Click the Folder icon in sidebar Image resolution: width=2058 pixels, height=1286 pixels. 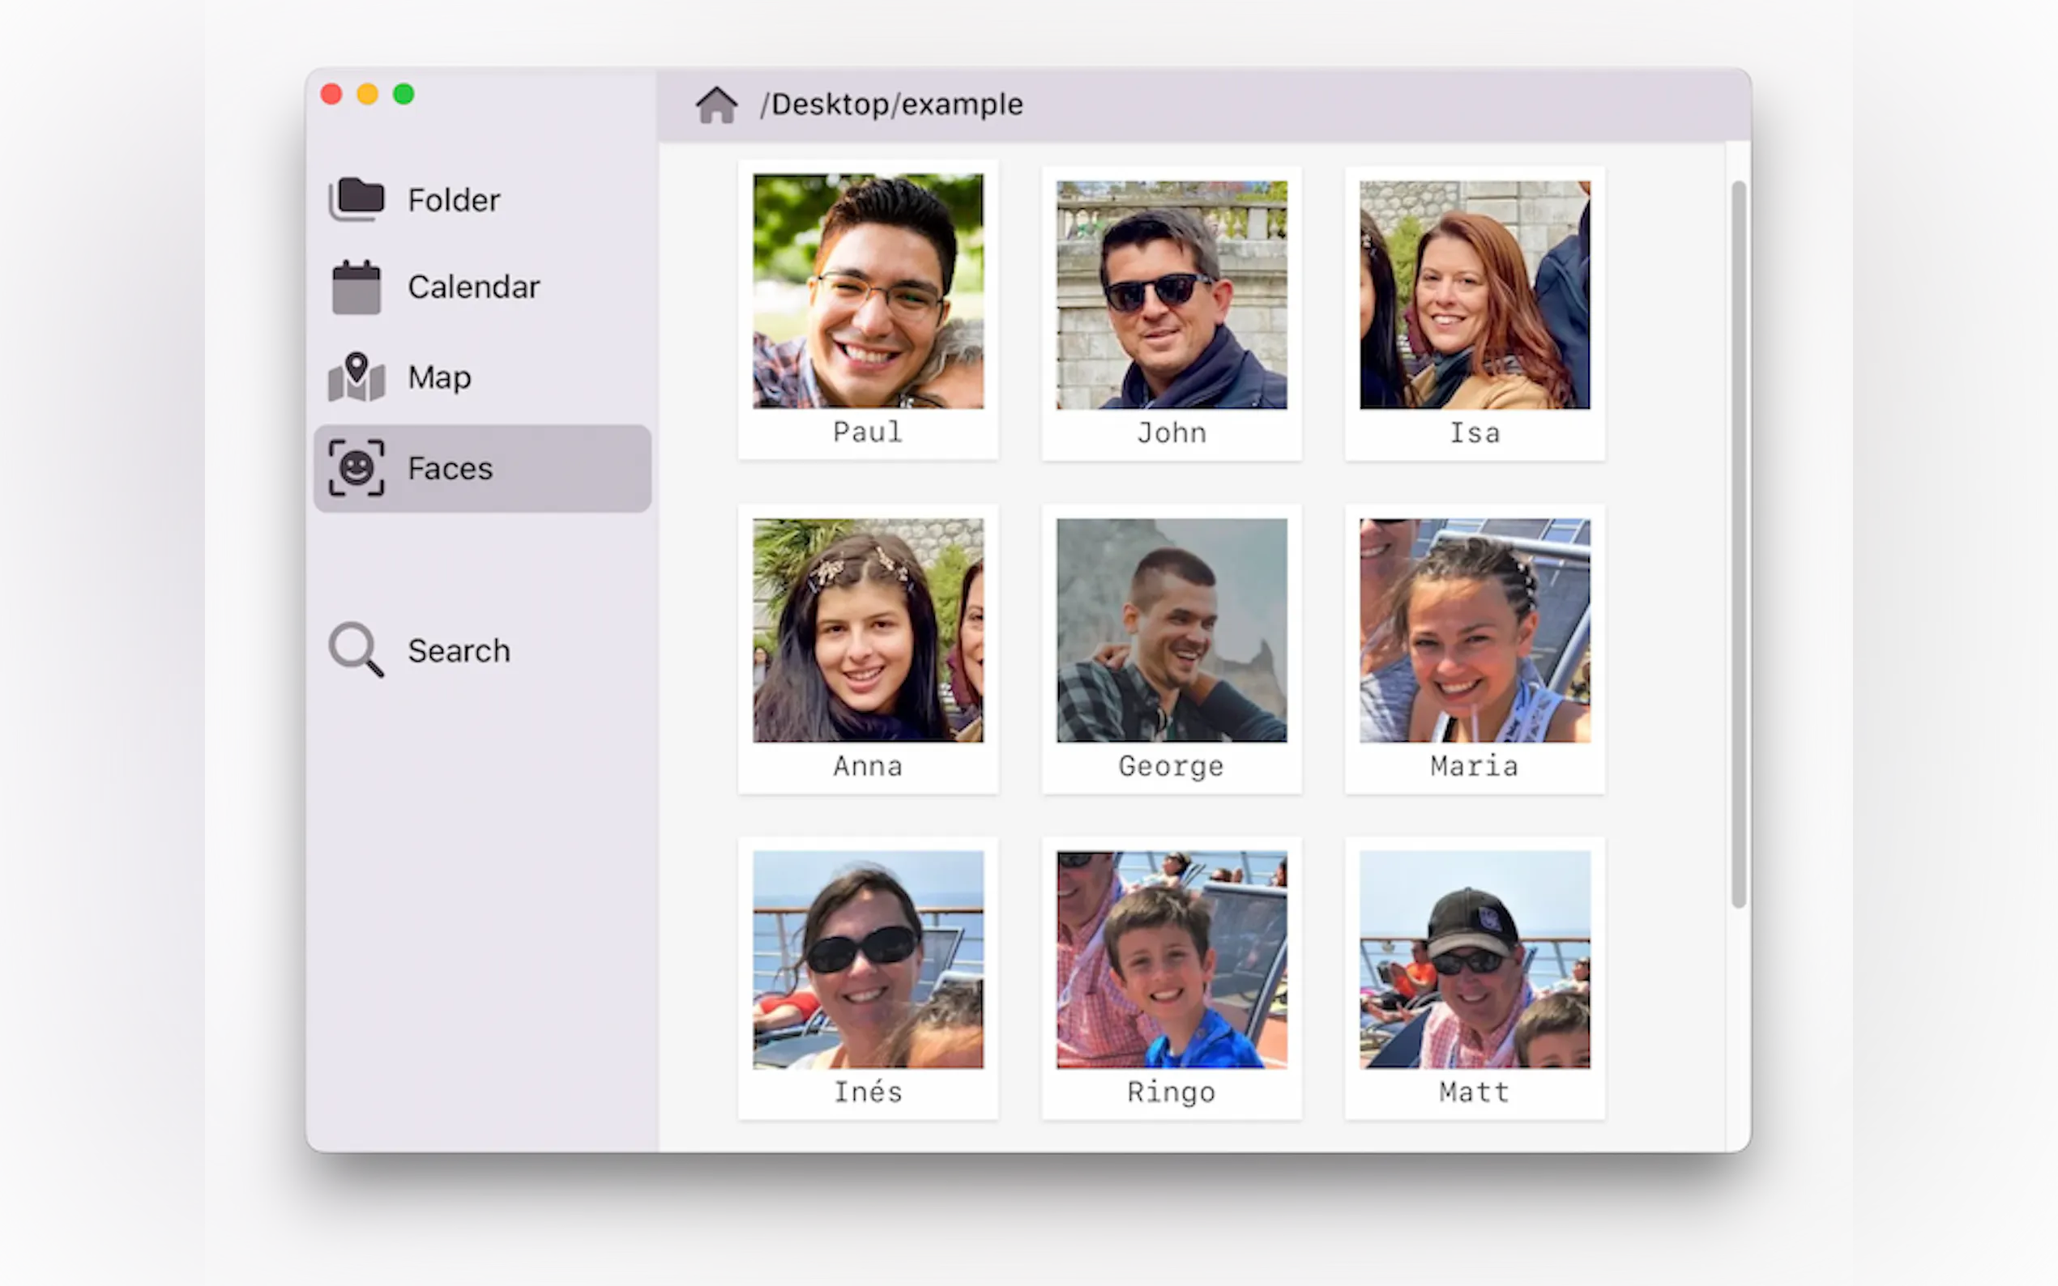(x=357, y=199)
